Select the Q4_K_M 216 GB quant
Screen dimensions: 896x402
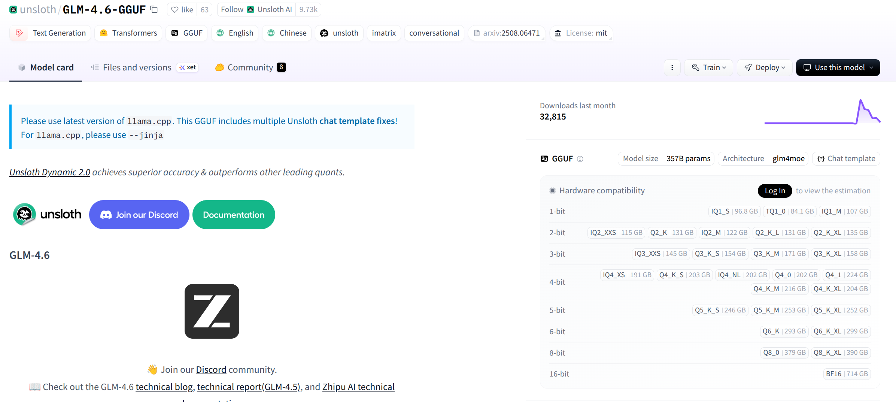click(x=780, y=289)
